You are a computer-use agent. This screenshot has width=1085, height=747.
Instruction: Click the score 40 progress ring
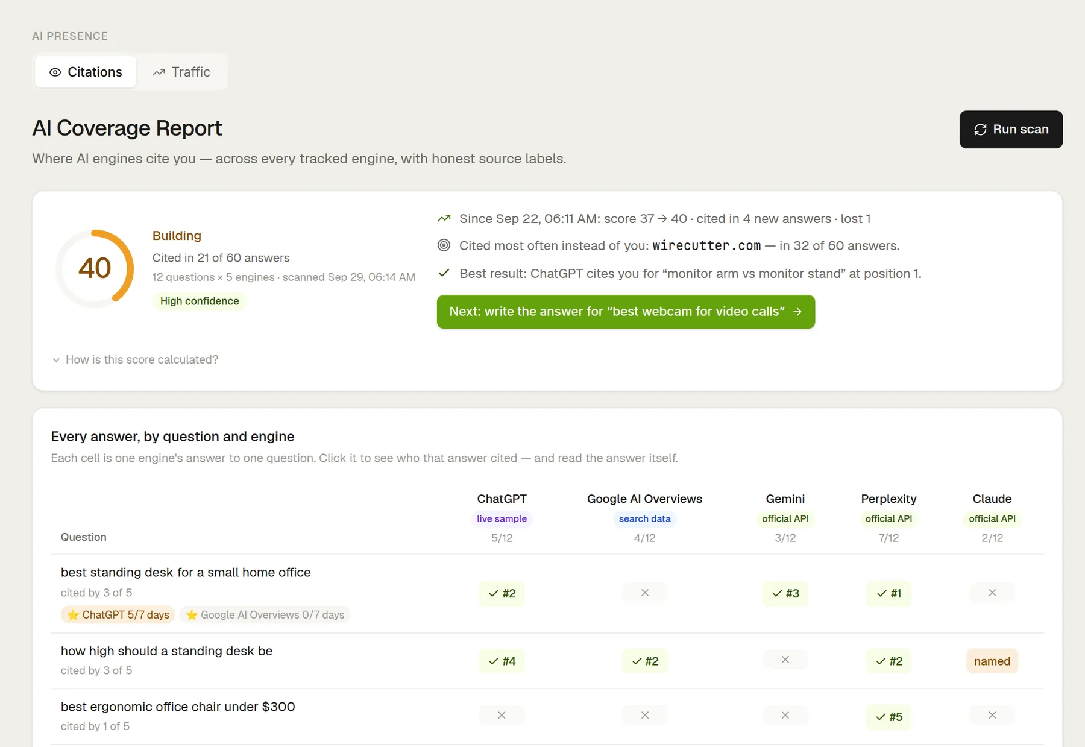[95, 268]
